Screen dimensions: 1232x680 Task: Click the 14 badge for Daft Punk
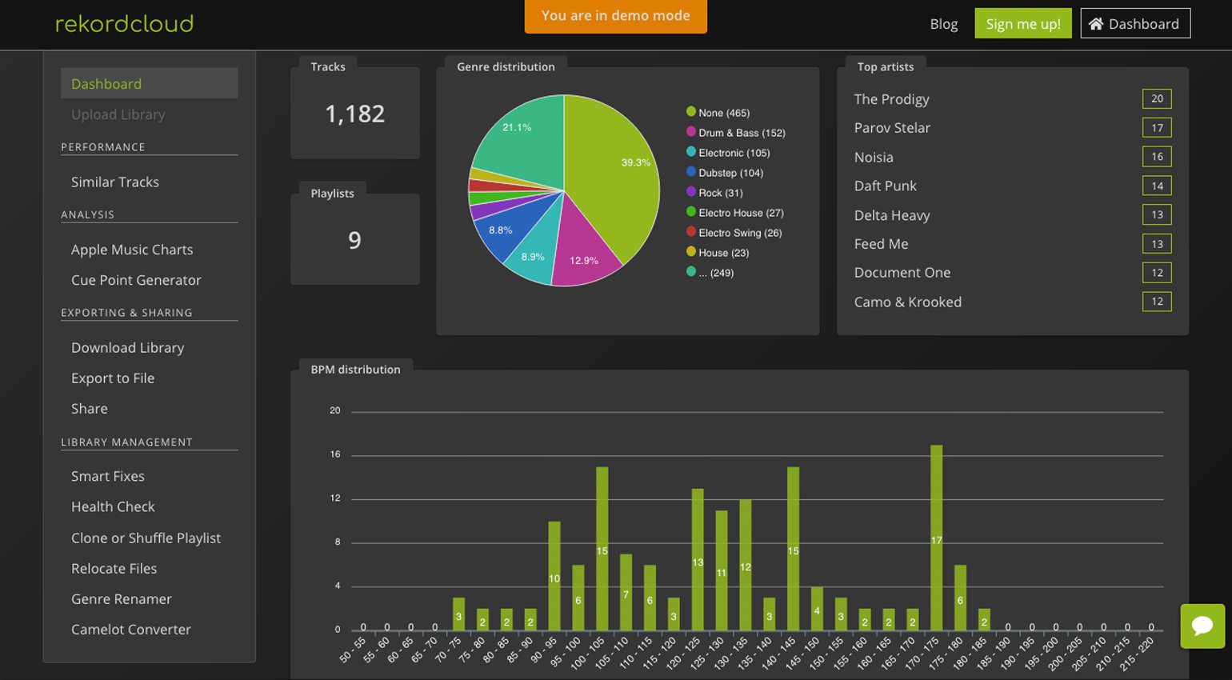(x=1157, y=186)
